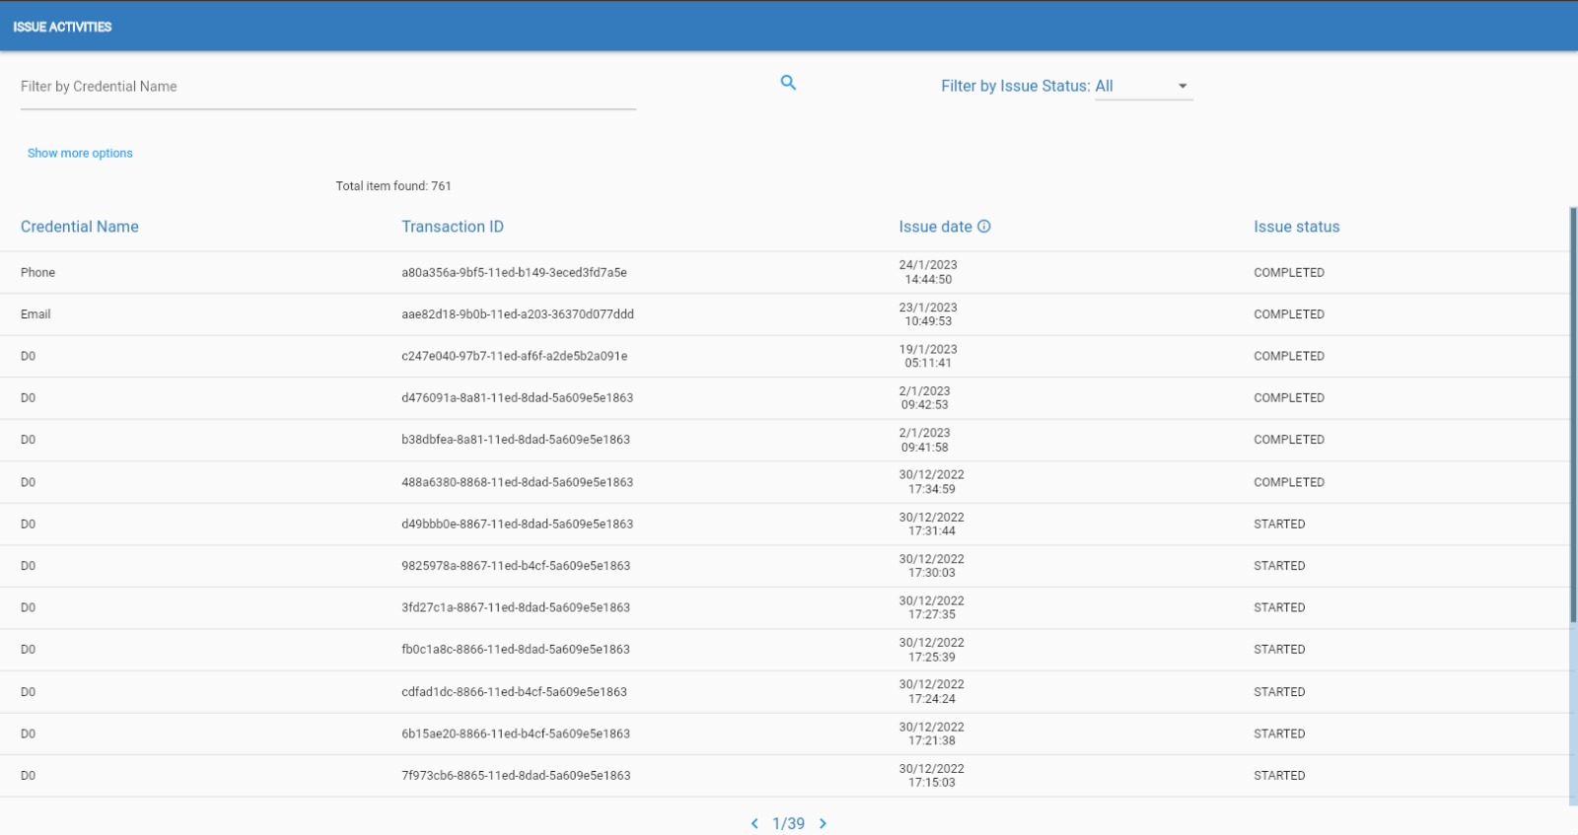The height and width of the screenshot is (835, 1578).
Task: Sort by Issue status column header
Action: pyautogui.click(x=1297, y=227)
